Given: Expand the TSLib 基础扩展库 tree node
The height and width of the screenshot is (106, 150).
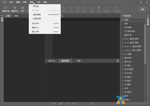Looking at the screenshot, I should 133,39.
